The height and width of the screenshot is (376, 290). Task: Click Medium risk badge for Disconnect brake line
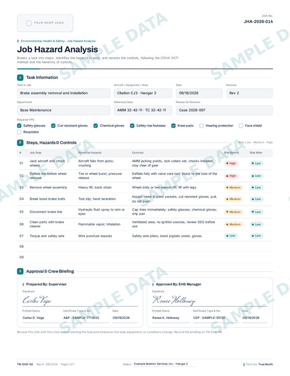[234, 212]
